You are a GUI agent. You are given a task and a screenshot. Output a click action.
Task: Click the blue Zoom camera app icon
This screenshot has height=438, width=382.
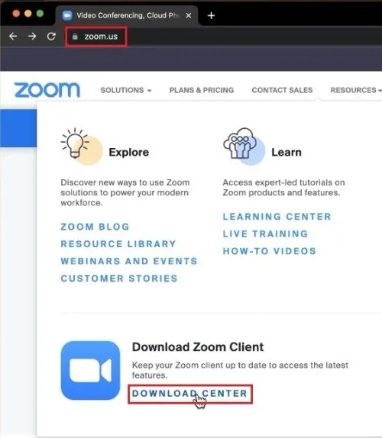click(x=90, y=370)
